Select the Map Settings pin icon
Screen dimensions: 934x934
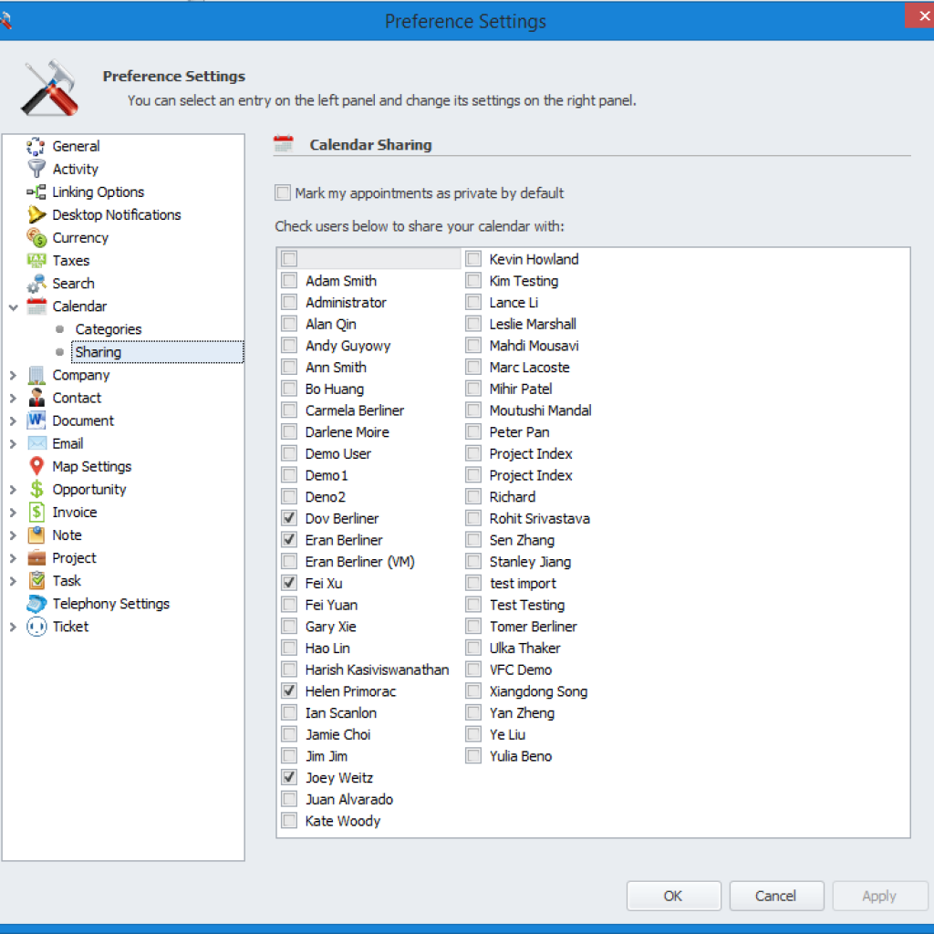(x=36, y=467)
